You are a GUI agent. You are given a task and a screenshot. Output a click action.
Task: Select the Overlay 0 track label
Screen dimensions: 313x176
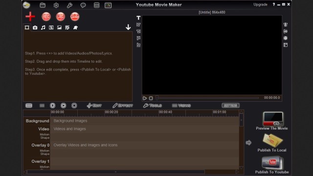coord(40,145)
